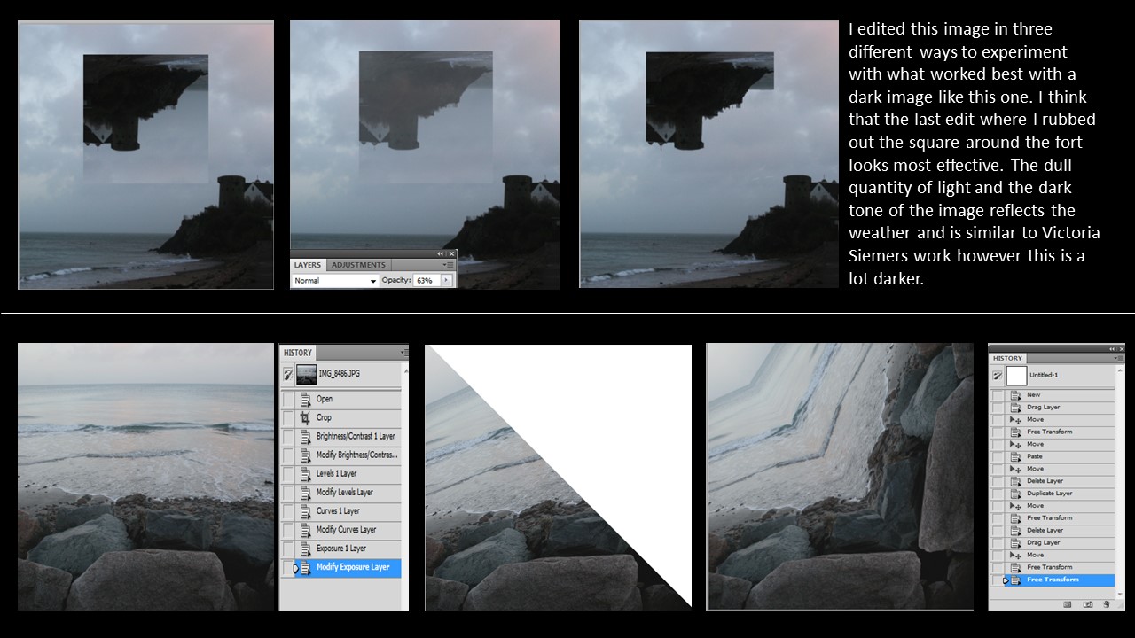The width and height of the screenshot is (1135, 638).
Task: Click the Opacity 63% value field
Action: (427, 281)
